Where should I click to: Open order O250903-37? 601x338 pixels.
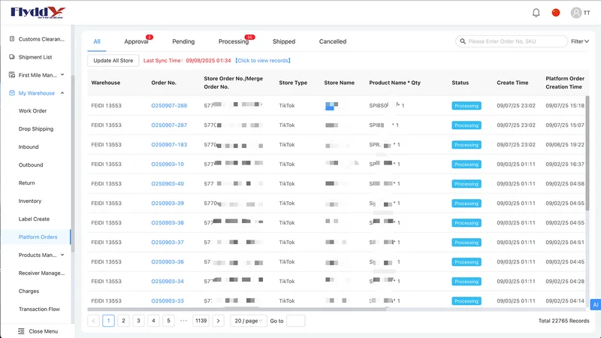pyautogui.click(x=168, y=242)
